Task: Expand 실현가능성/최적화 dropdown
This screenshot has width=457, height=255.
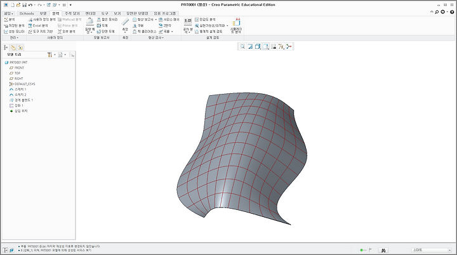Action: click(227, 25)
